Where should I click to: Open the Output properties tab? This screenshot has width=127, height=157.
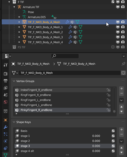click(x=6, y=81)
